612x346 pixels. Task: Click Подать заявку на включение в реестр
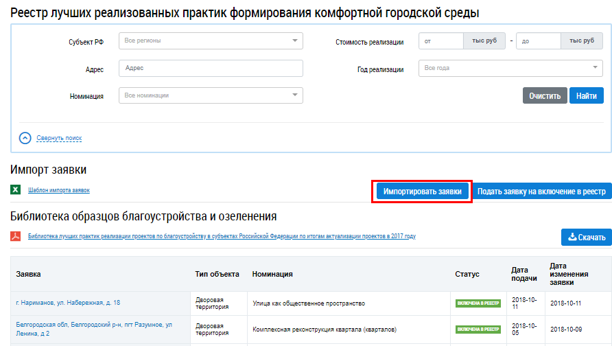[542, 192]
